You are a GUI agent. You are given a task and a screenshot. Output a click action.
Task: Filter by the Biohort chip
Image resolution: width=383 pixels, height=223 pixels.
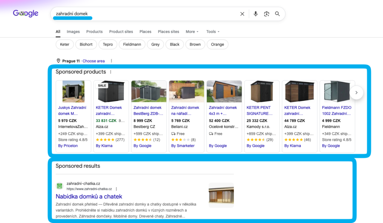(x=86, y=44)
